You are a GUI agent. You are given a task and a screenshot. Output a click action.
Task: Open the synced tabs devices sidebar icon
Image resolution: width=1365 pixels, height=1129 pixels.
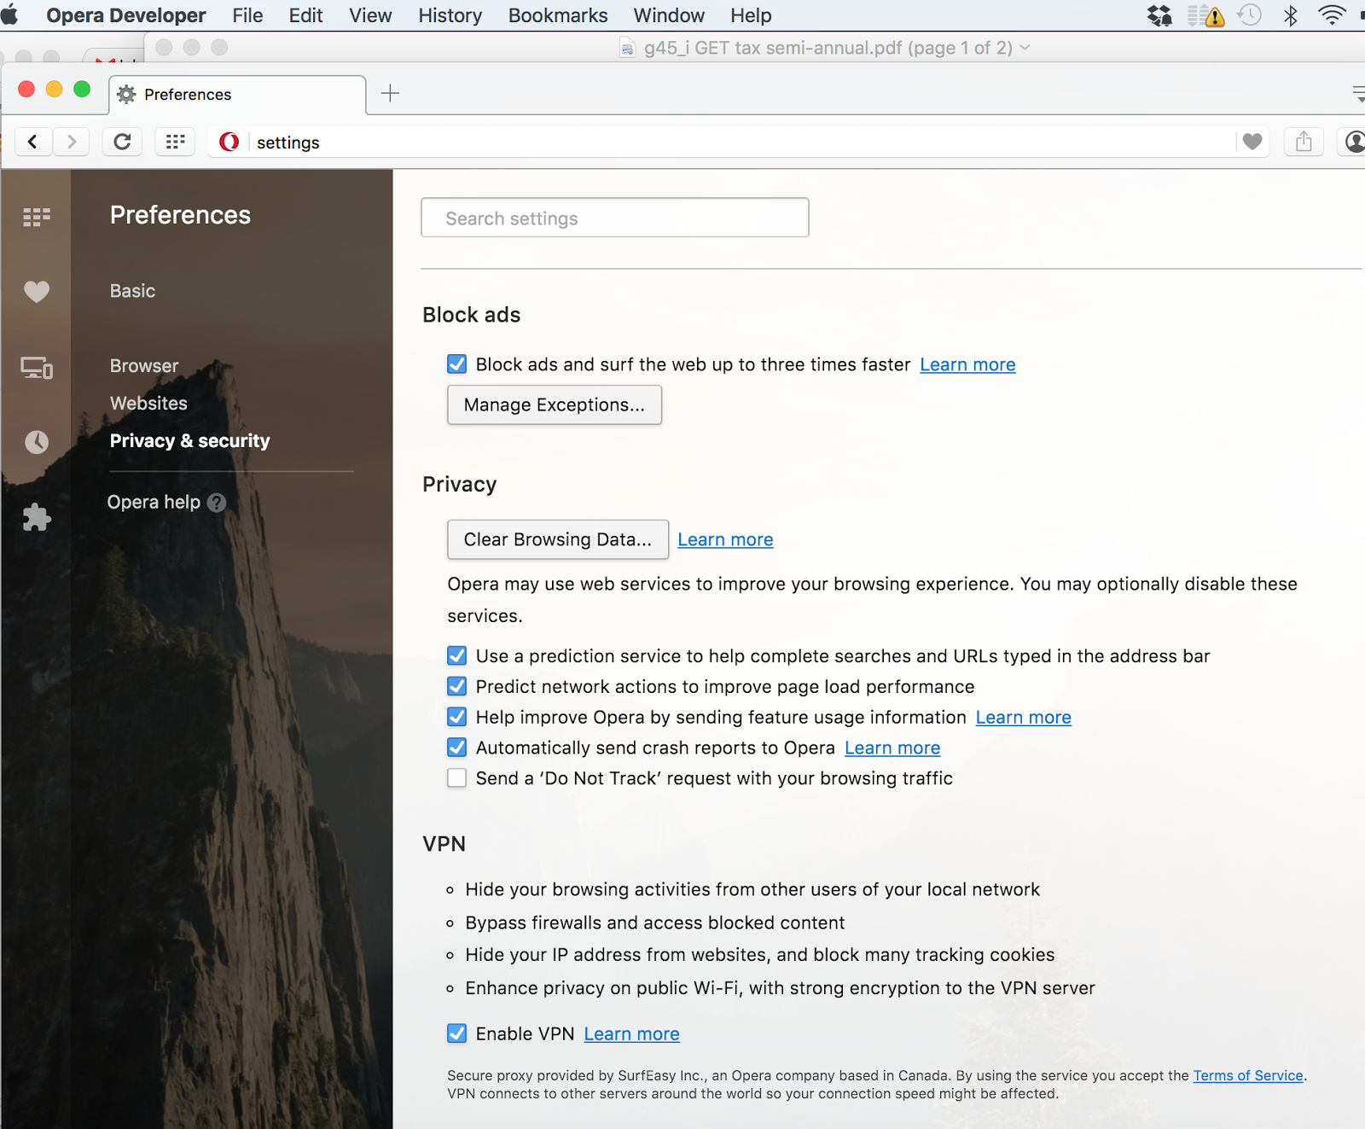[37, 367]
